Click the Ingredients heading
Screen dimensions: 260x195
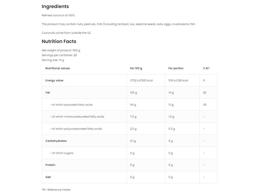coord(55,6)
